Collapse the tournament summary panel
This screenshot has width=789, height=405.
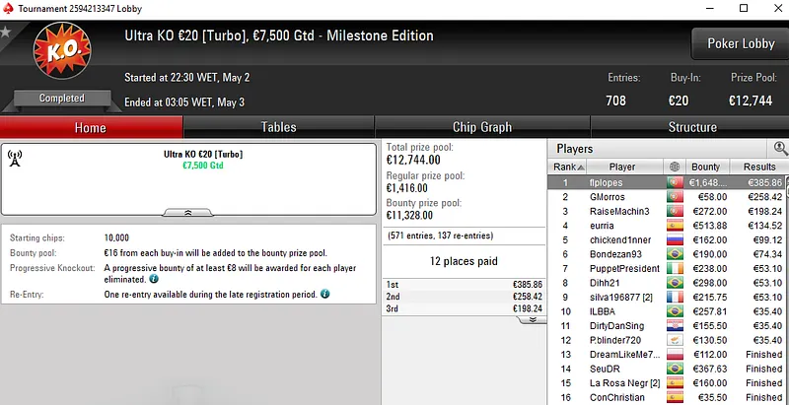(188, 212)
